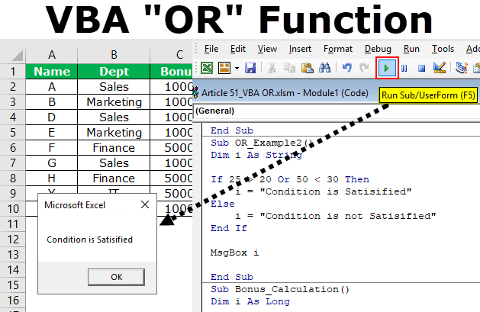Click the Else keyword line
Screen dimensions: 480x312
[x=223, y=204]
